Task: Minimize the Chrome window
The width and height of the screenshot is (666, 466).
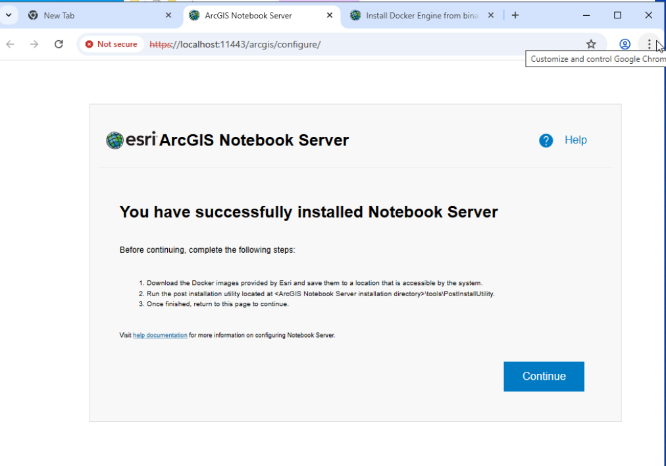Action: click(586, 15)
